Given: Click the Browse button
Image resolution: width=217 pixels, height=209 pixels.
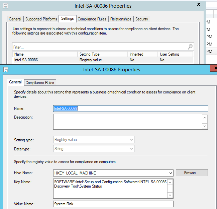Looking at the screenshot, I should pyautogui.click(x=192, y=173).
